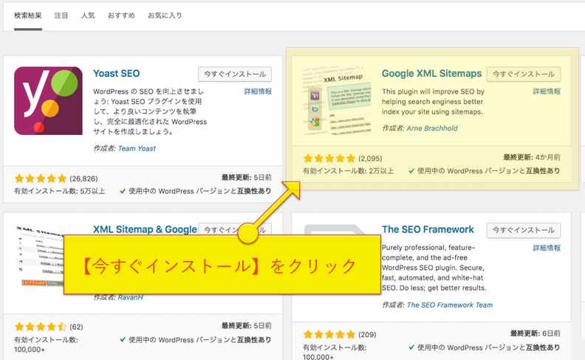The image size is (585, 360).
Task: Open 詳細情報 for Yoast SEO
Action: [258, 91]
